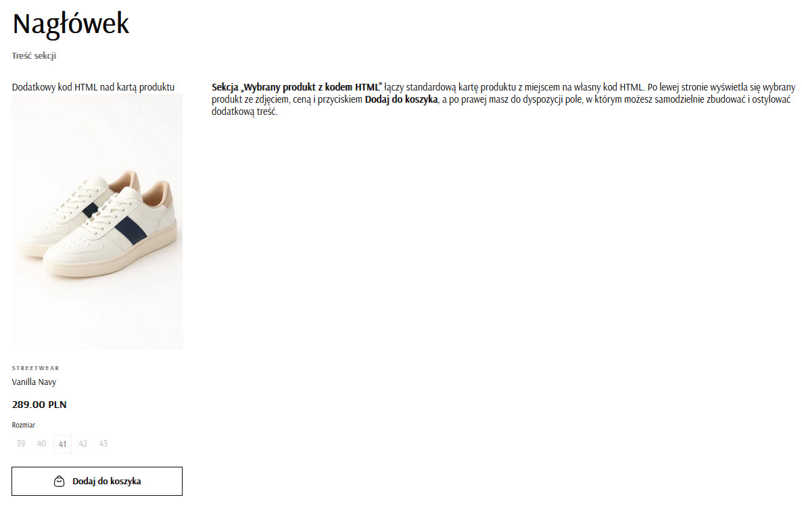This screenshot has height=514, width=802.
Task: Click the Dodaj do koszyka button label
Action: (x=106, y=482)
